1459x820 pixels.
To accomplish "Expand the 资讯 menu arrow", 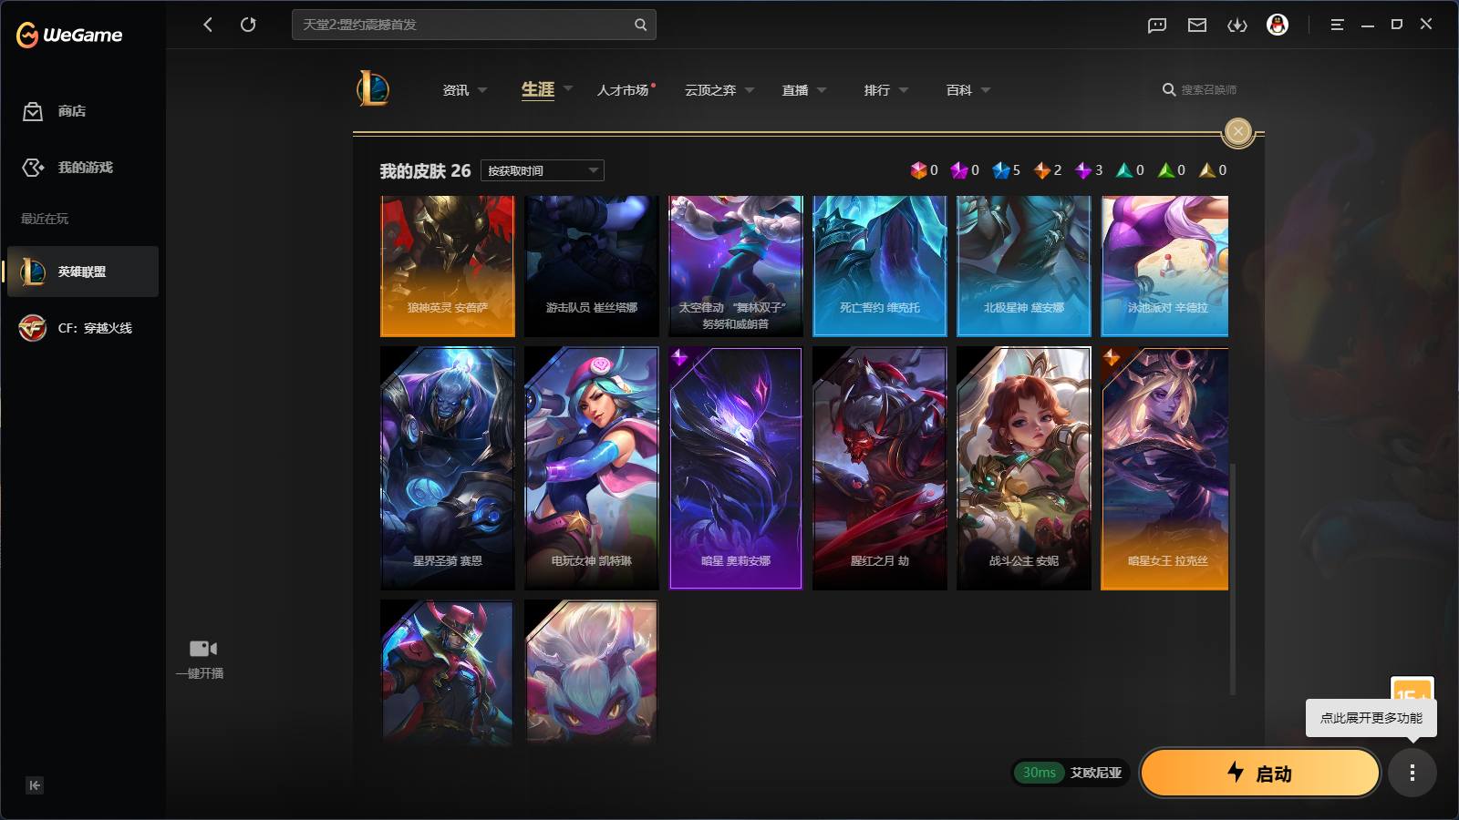I will tap(482, 90).
